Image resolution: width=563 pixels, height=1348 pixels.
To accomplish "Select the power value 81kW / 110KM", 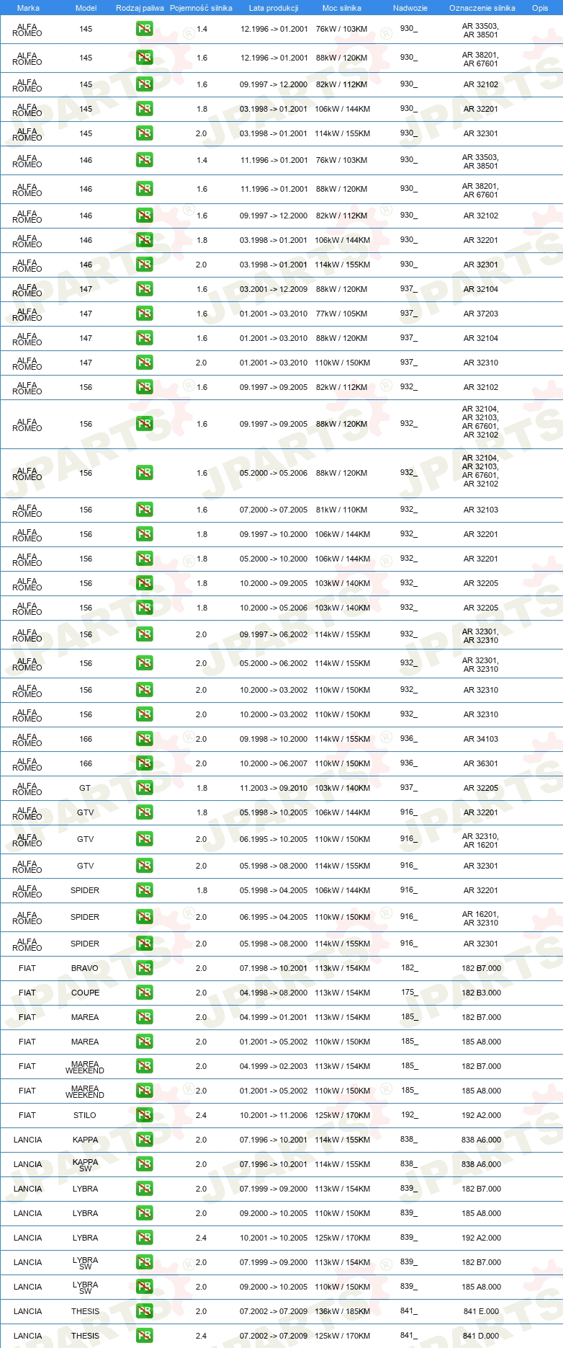I will coord(341,510).
